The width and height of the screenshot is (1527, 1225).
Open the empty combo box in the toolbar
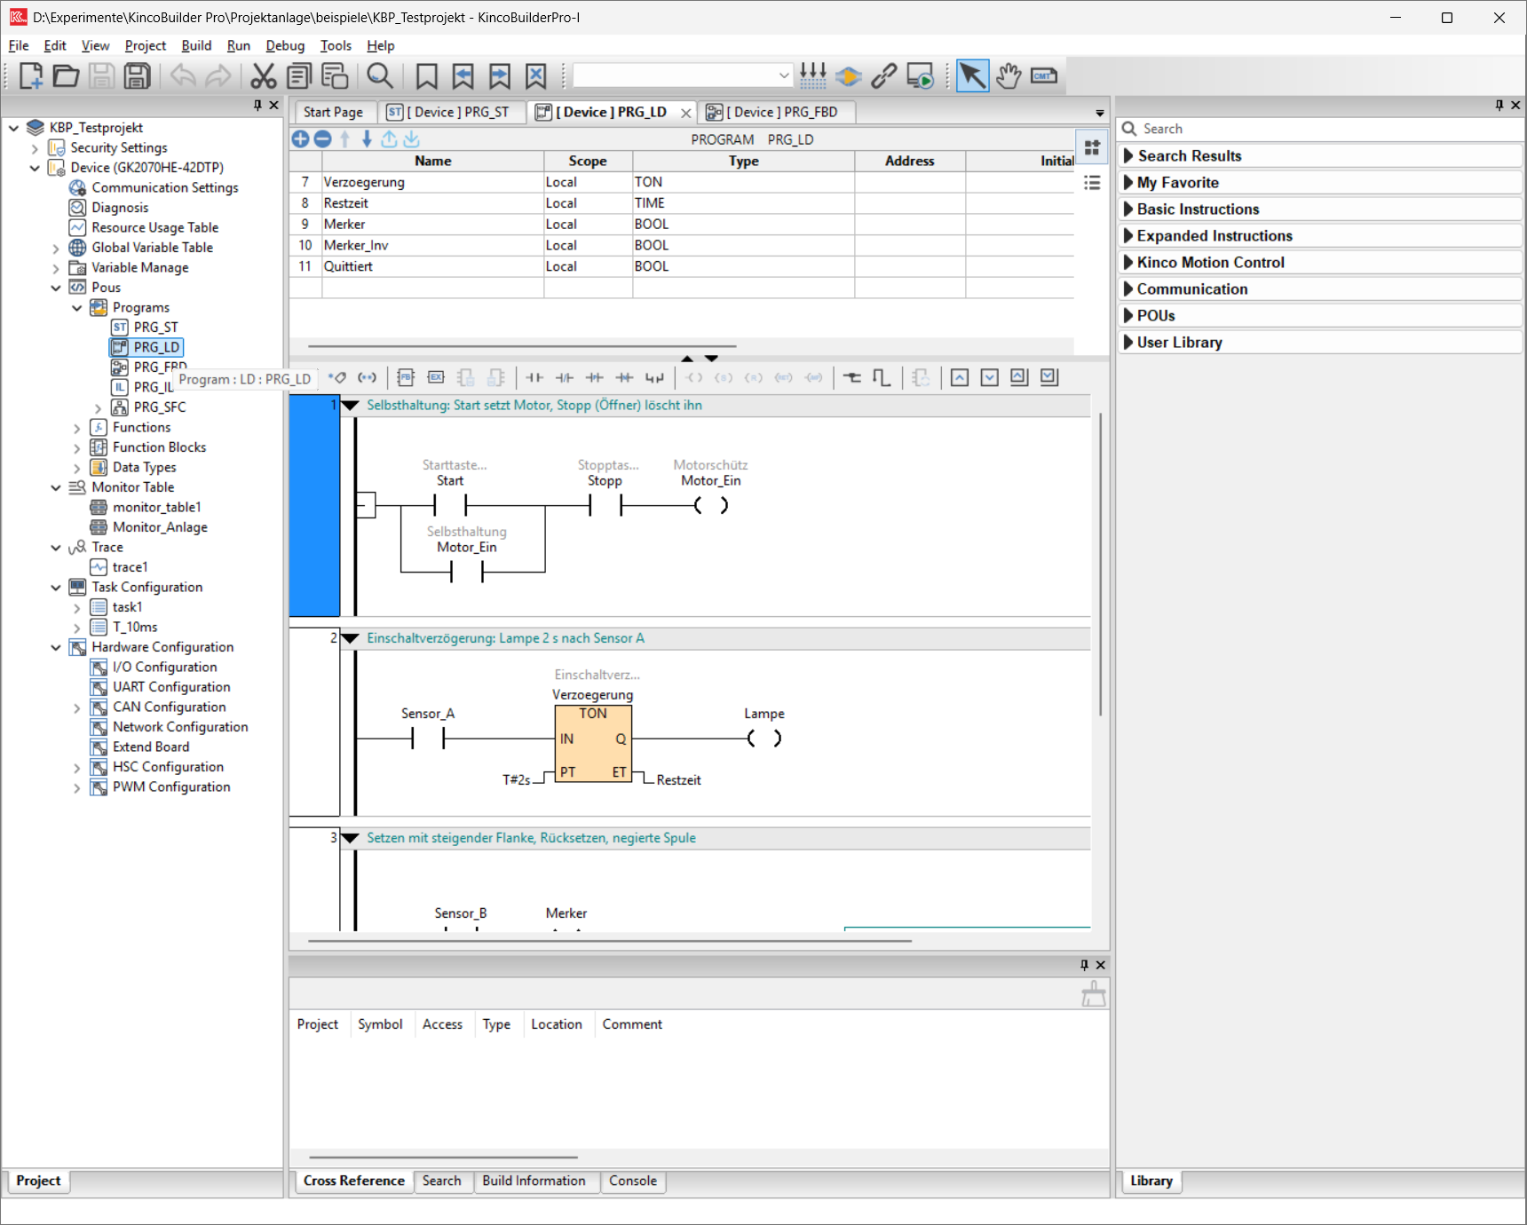682,76
